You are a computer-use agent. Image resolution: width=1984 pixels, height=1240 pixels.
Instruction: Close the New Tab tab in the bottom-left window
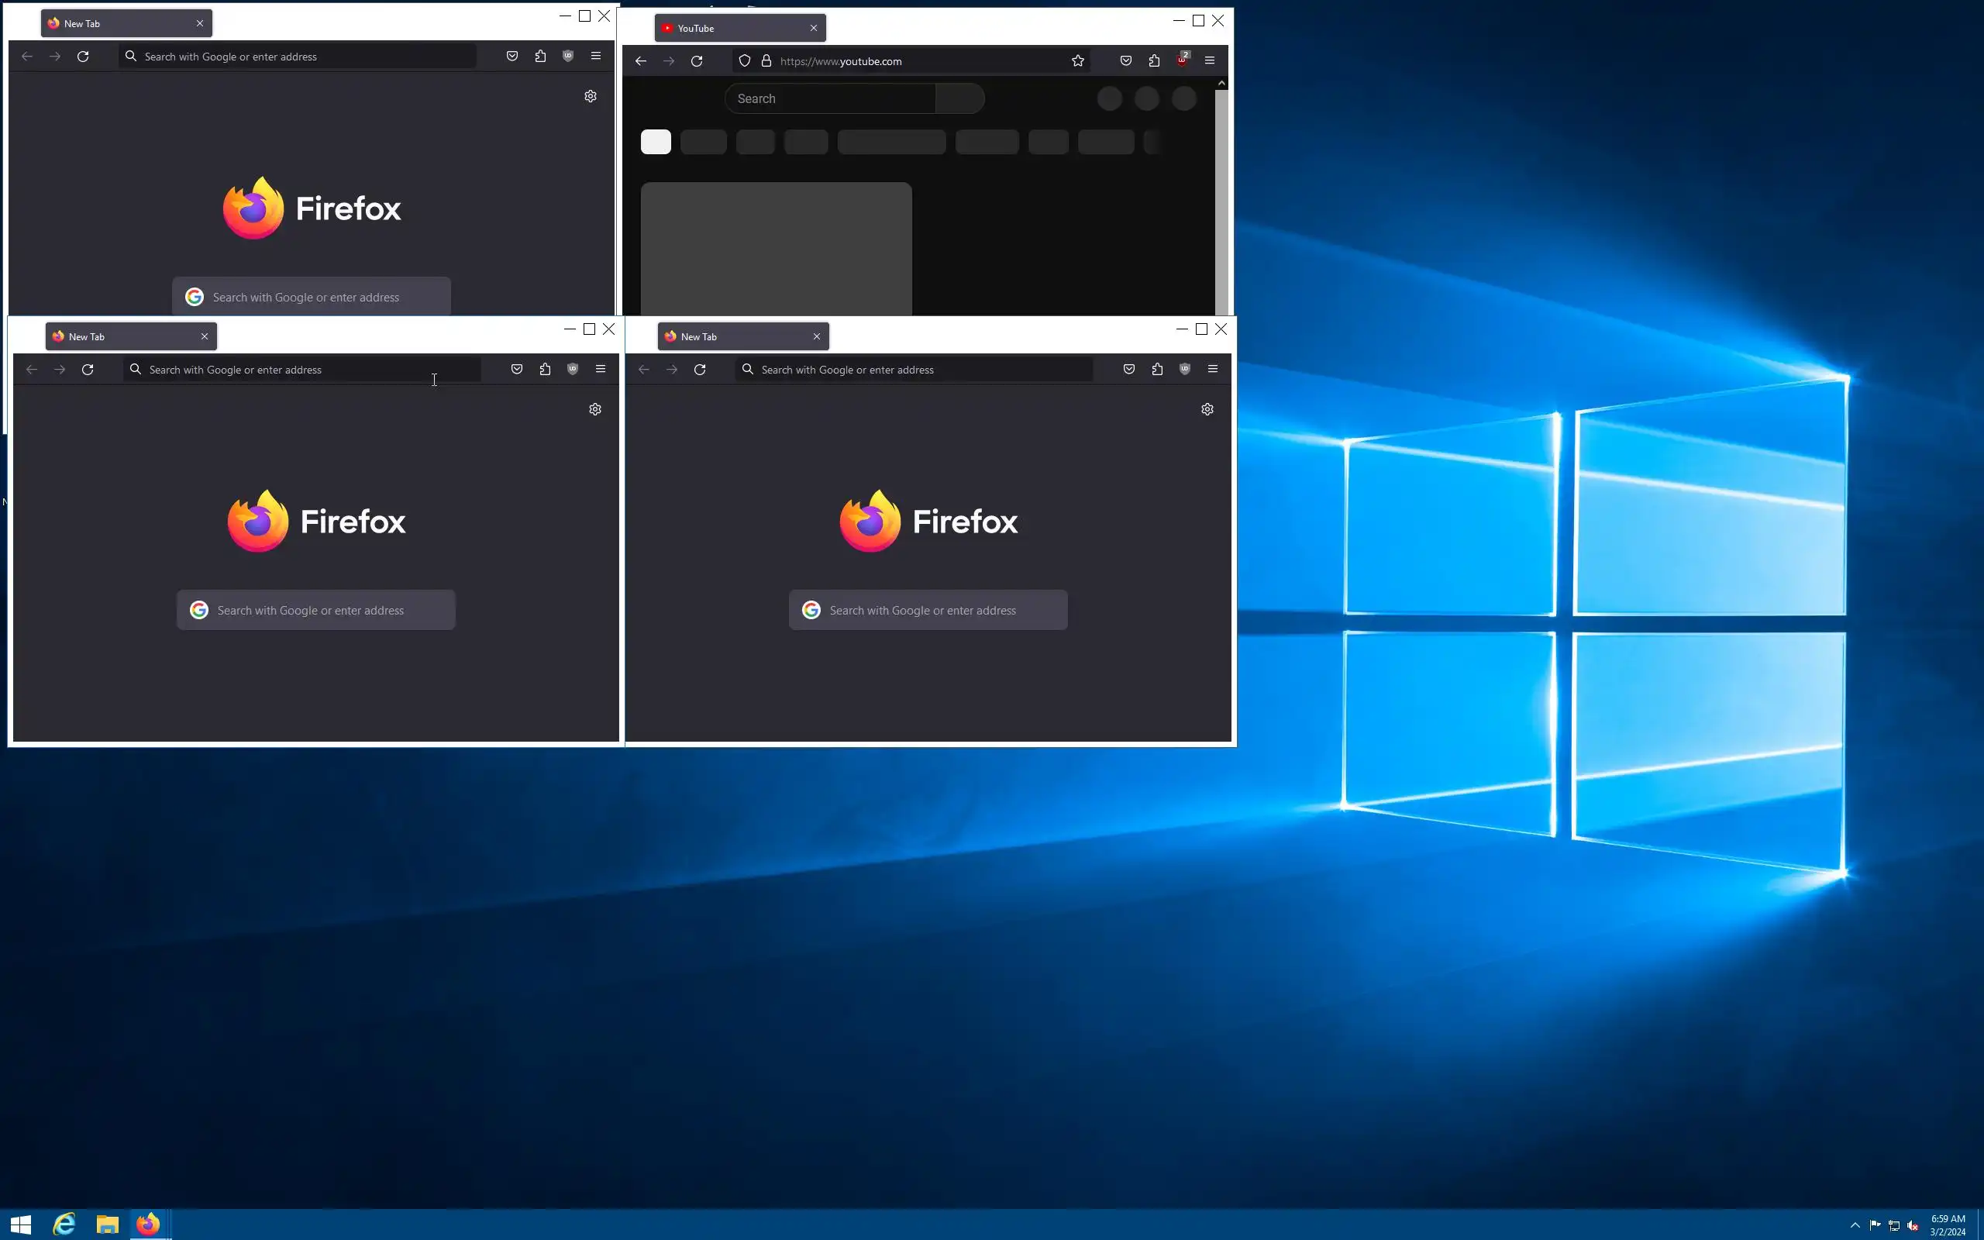point(204,336)
